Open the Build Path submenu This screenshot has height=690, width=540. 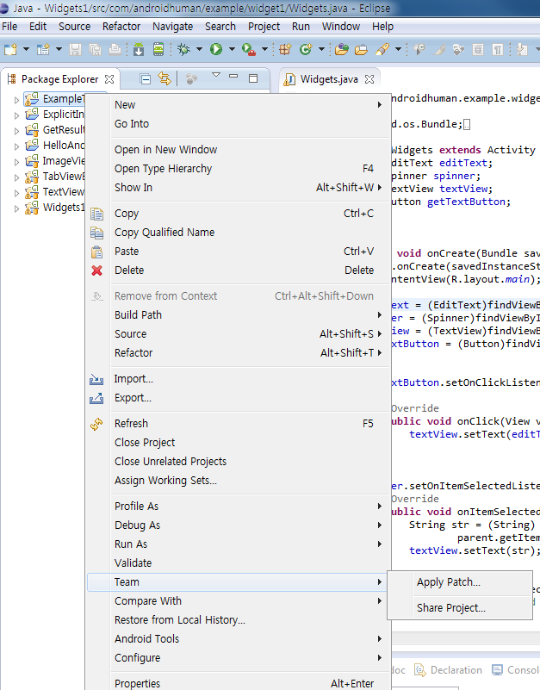(239, 315)
